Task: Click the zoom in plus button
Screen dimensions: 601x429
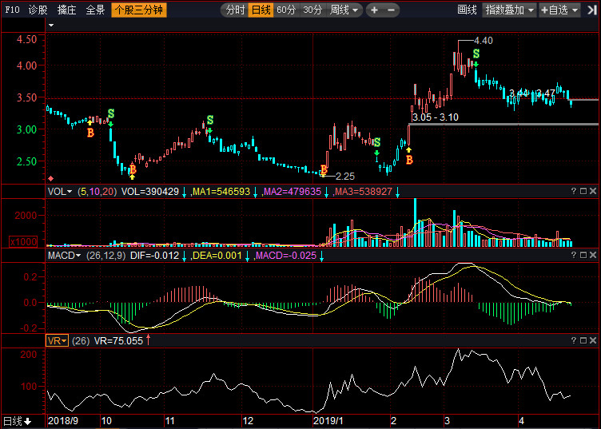Action: coord(375,10)
